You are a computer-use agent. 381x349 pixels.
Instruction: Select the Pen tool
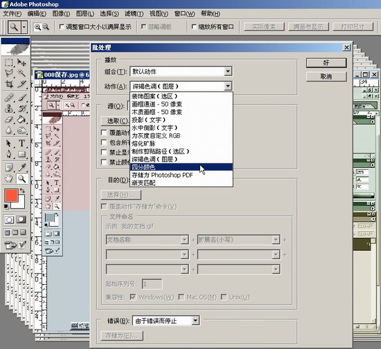tap(9, 154)
